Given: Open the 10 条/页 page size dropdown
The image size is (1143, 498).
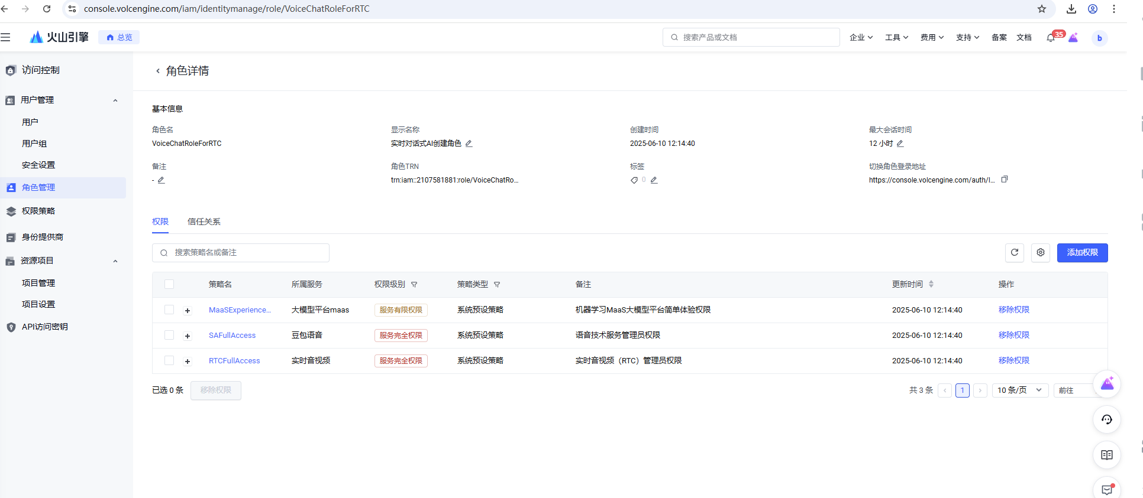Looking at the screenshot, I should click(x=1020, y=390).
